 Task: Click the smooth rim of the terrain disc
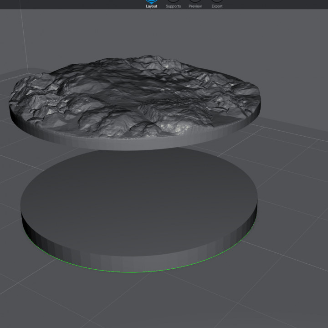click(137, 143)
